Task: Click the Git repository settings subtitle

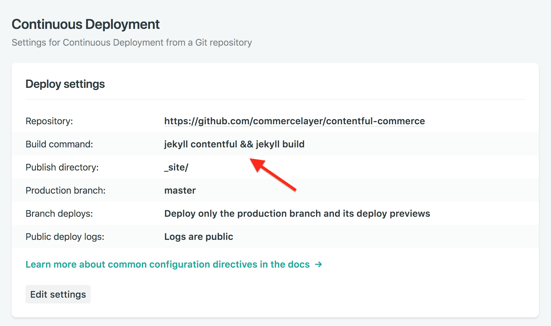Action: [x=132, y=42]
